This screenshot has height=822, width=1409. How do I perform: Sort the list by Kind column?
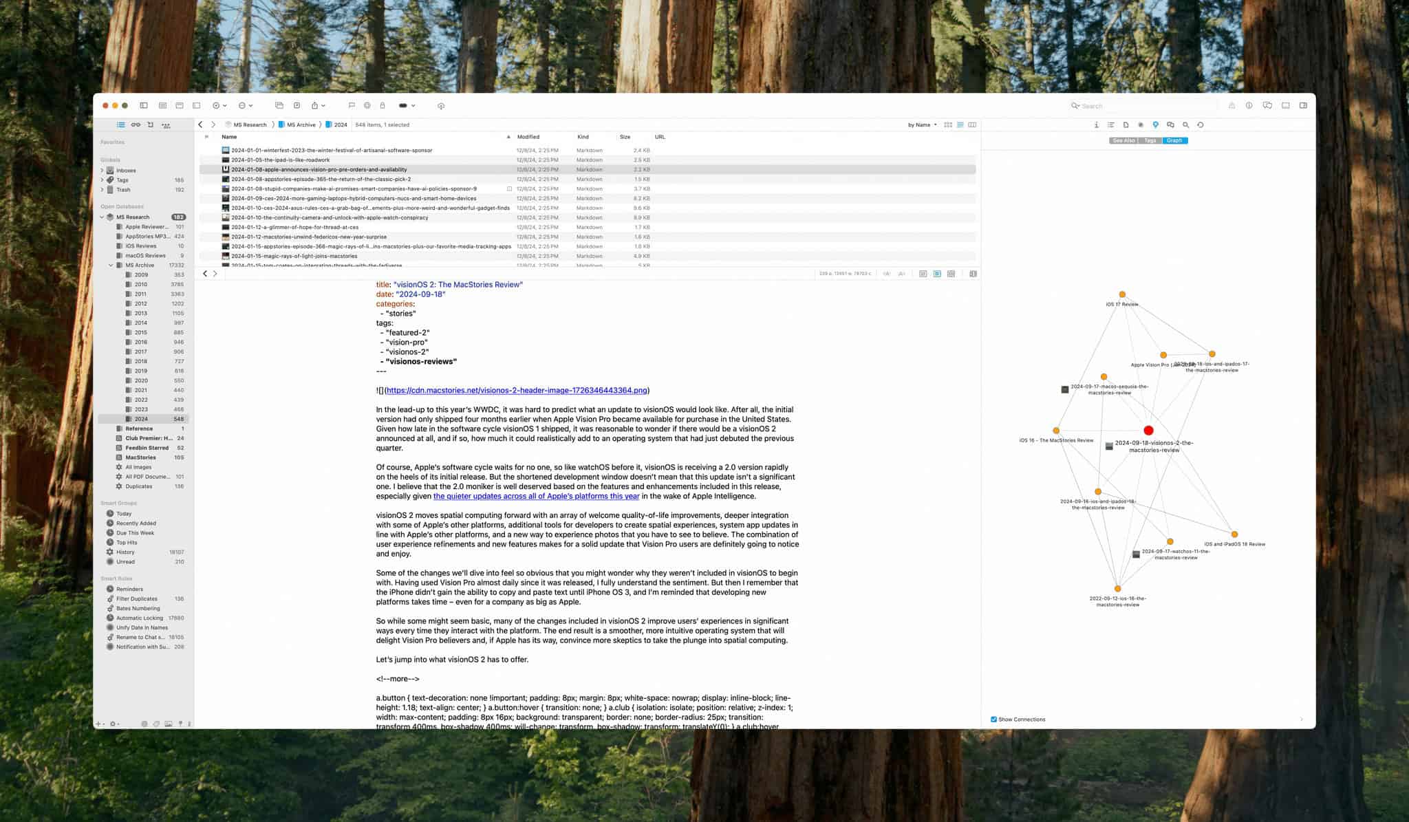(x=595, y=137)
